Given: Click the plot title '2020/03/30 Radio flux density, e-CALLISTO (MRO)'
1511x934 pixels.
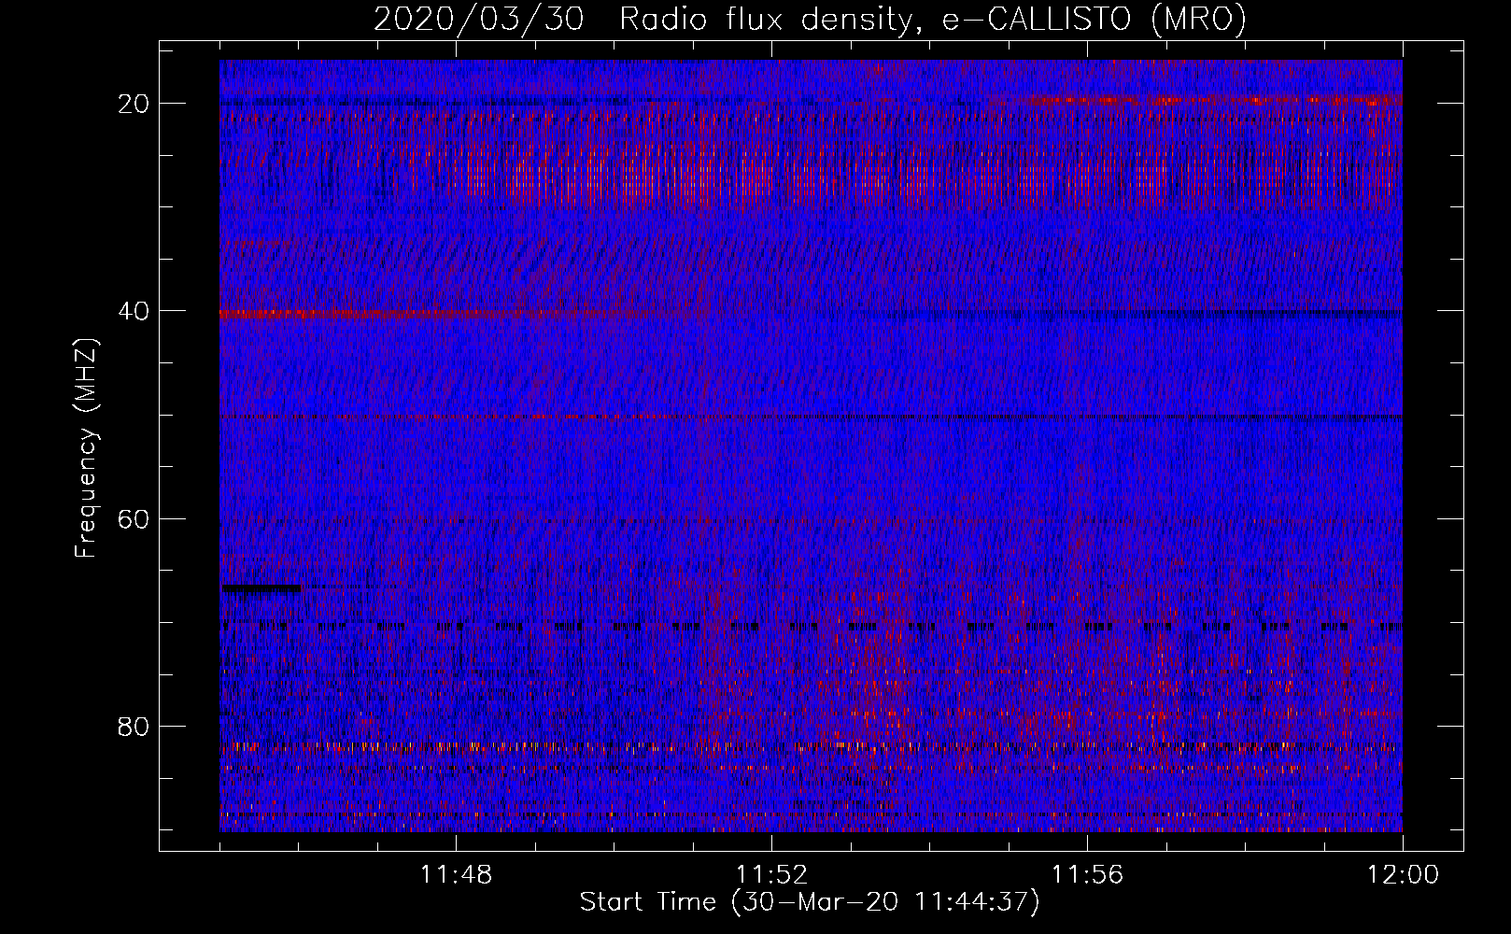Looking at the screenshot, I should pos(810,19).
